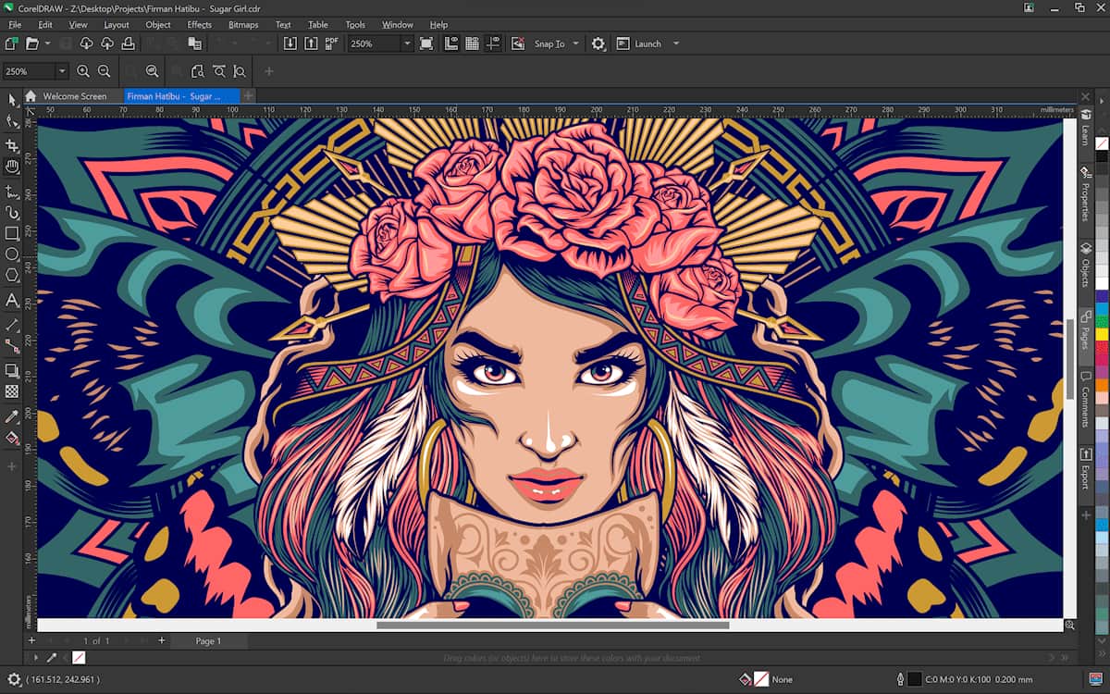This screenshot has width=1110, height=694.
Task: Select the Text tool
Action: click(x=12, y=300)
